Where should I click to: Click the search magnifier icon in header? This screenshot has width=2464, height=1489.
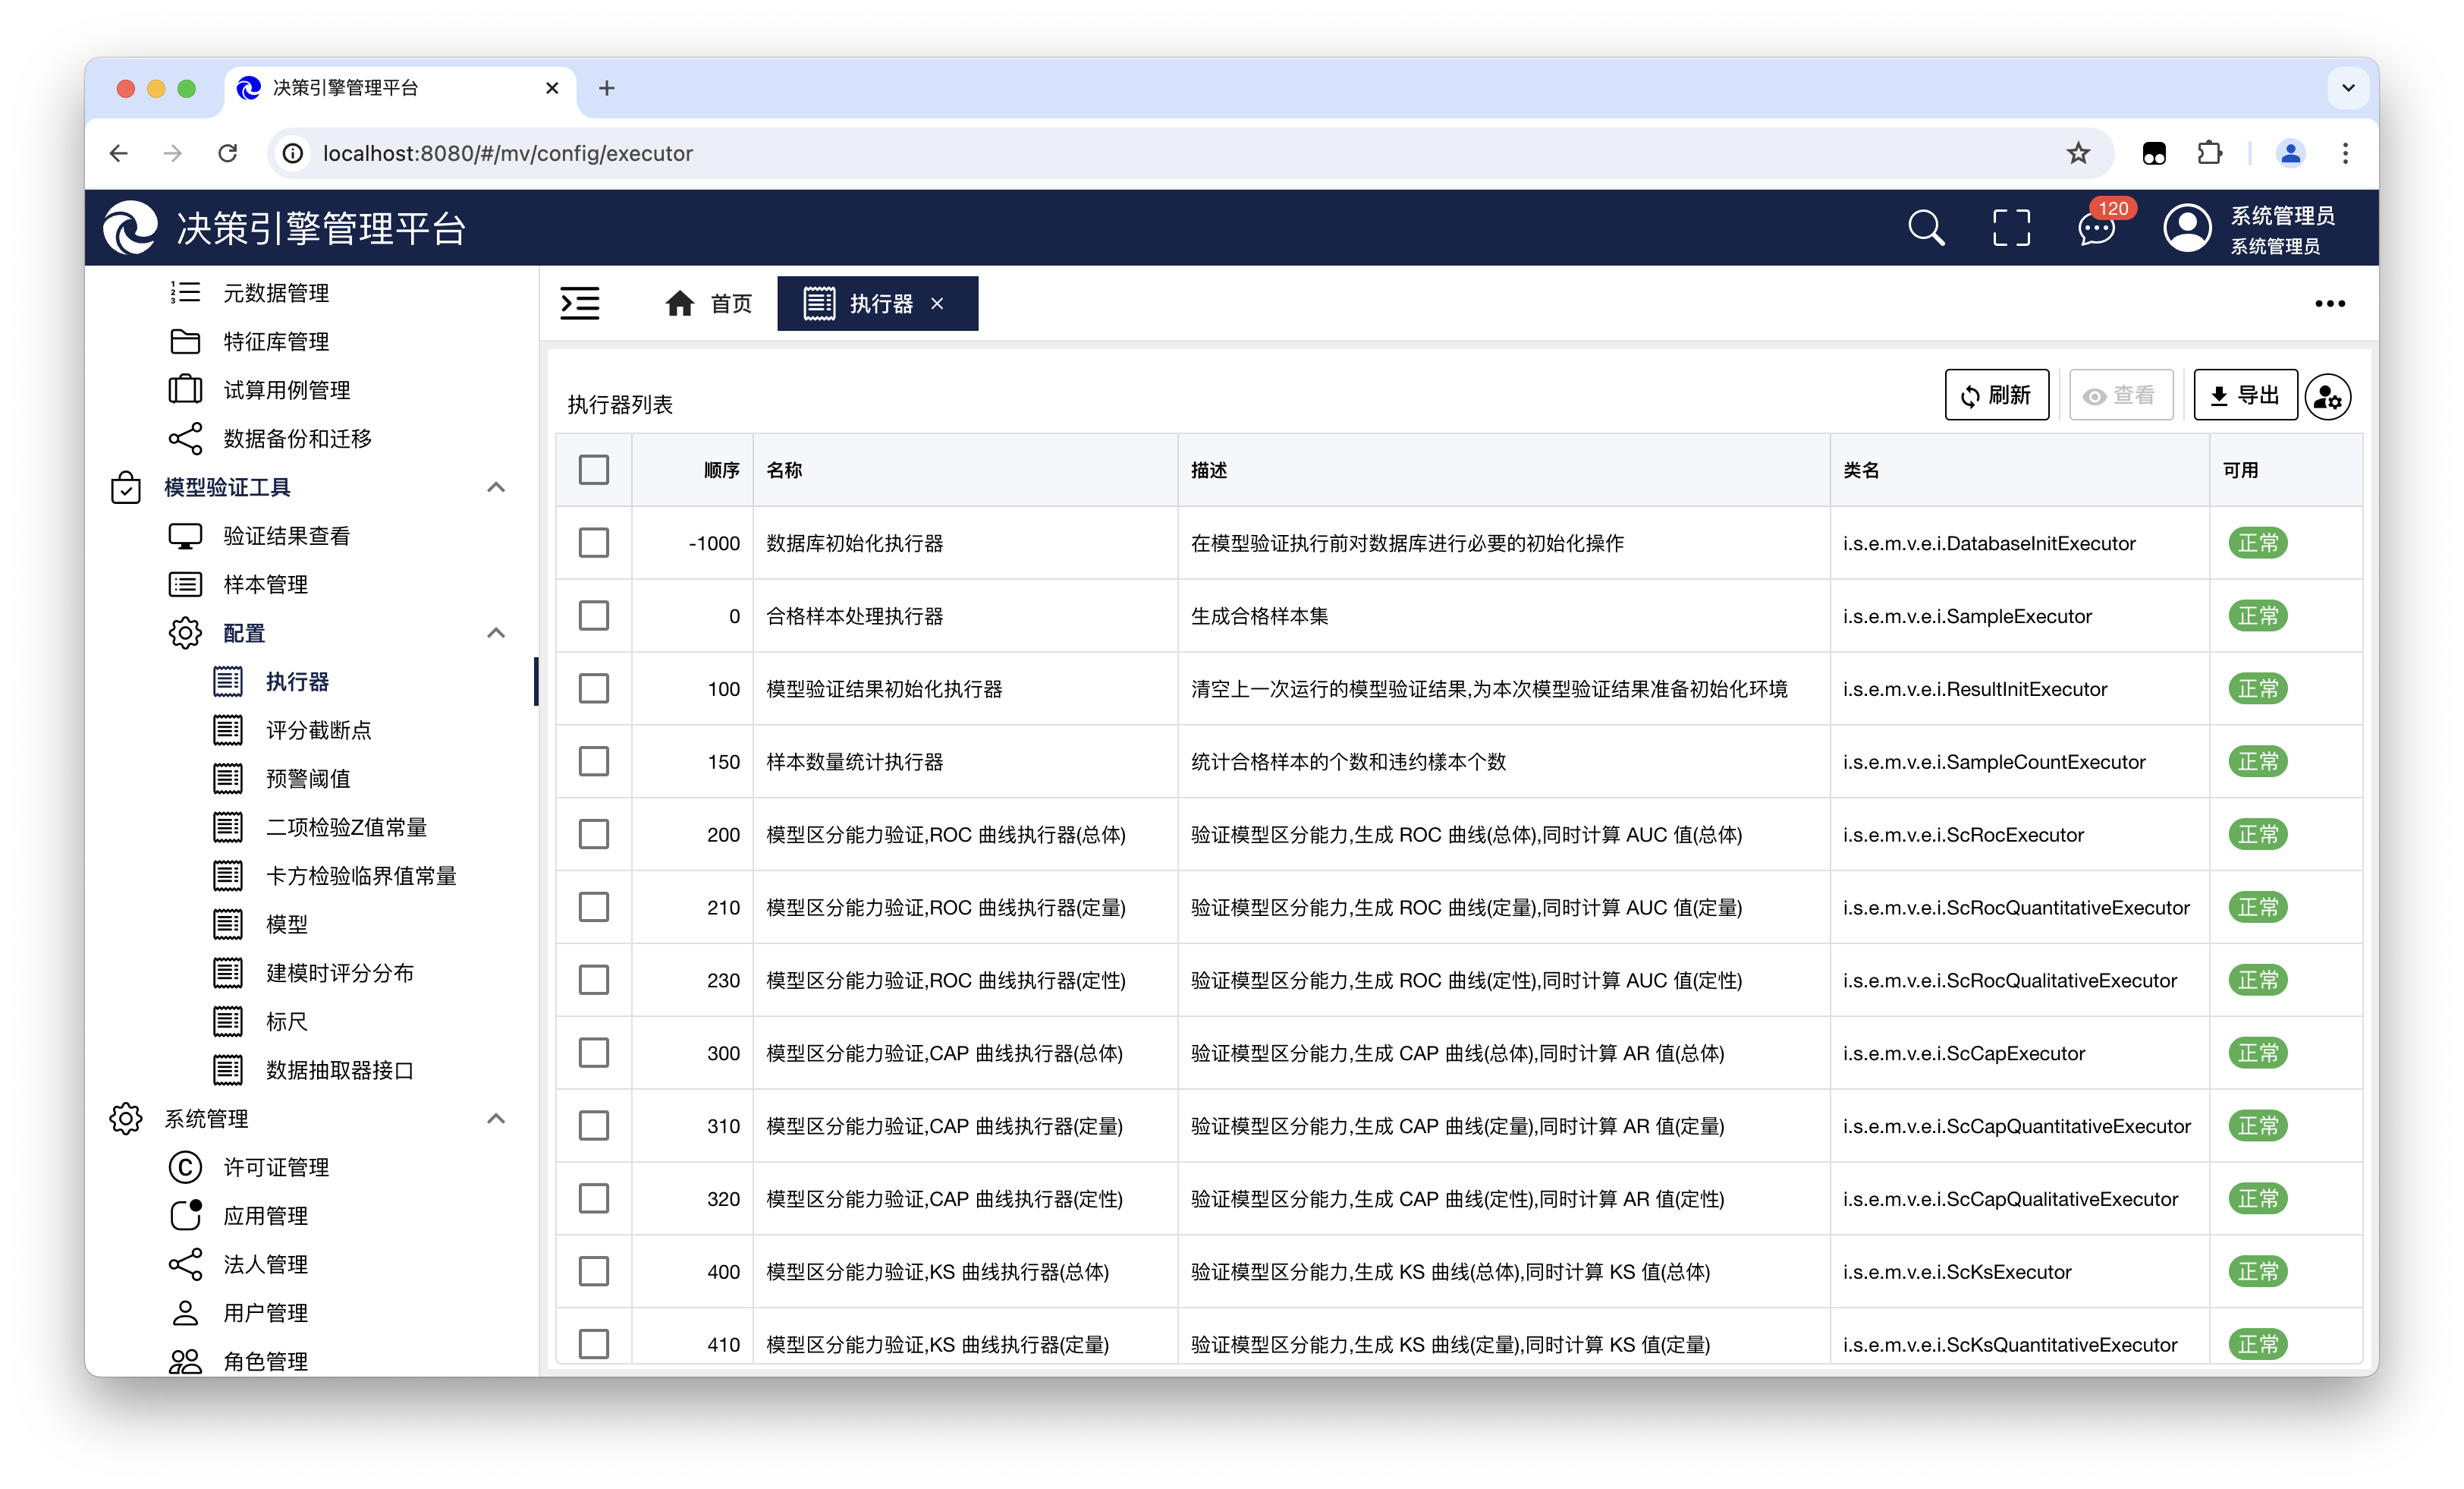point(1925,228)
